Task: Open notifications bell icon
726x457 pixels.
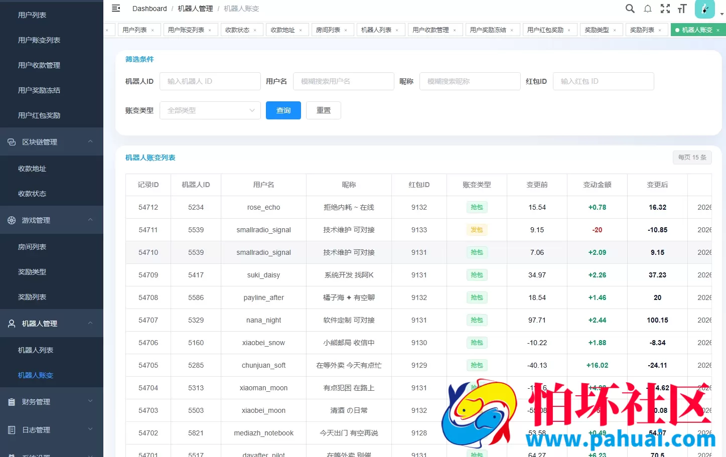Action: [648, 9]
